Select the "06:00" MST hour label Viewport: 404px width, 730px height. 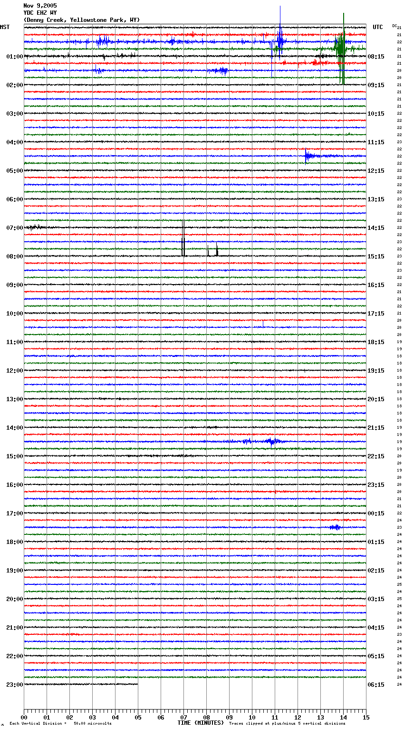[15, 199]
